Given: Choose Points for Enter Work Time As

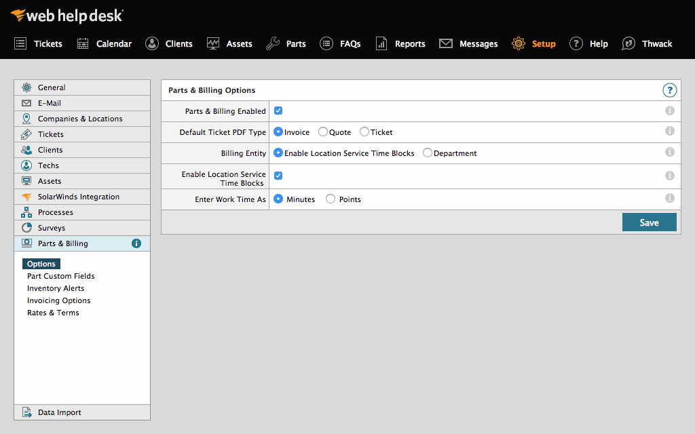Looking at the screenshot, I should (331, 199).
